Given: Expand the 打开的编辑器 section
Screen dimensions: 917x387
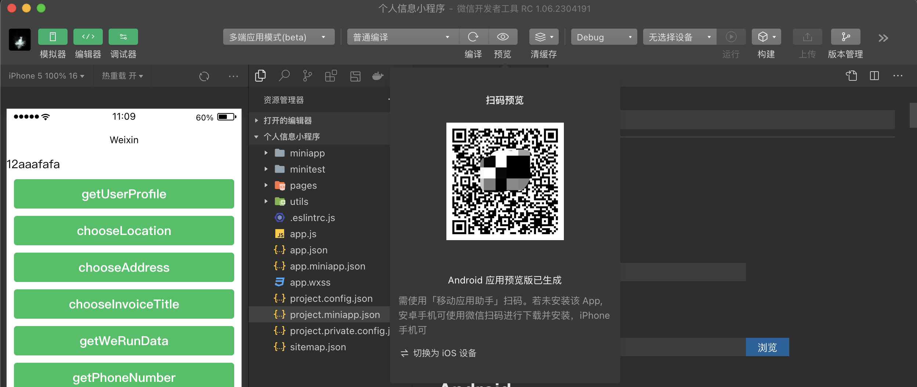Looking at the screenshot, I should click(x=319, y=120).
